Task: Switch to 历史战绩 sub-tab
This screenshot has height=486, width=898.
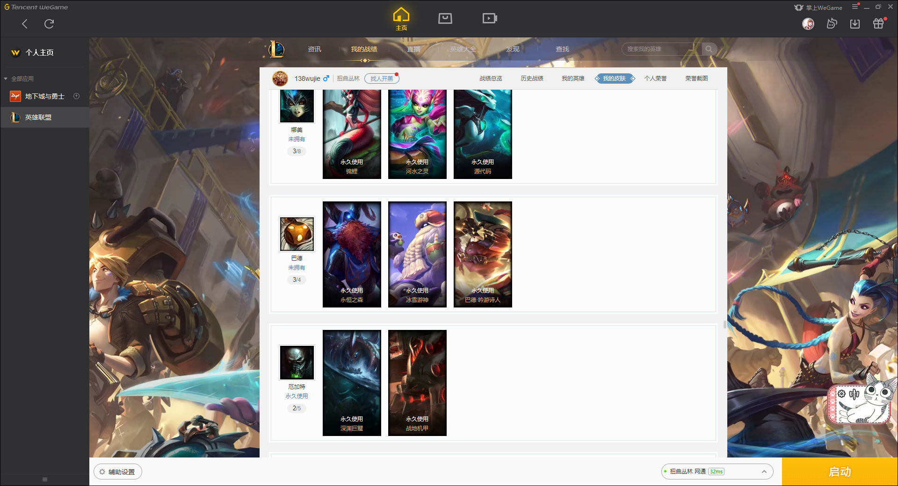Action: (x=532, y=79)
